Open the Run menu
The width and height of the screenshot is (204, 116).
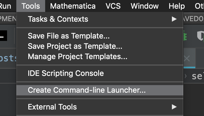pyautogui.click(x=5, y=6)
